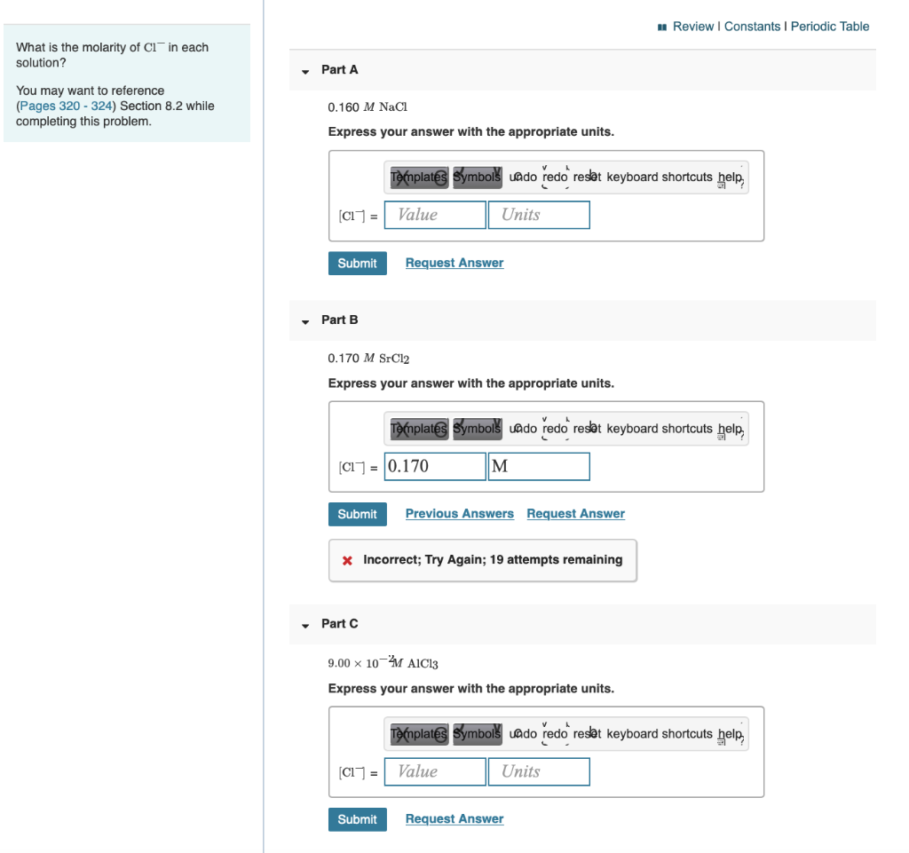Open the Review link icon

662,27
